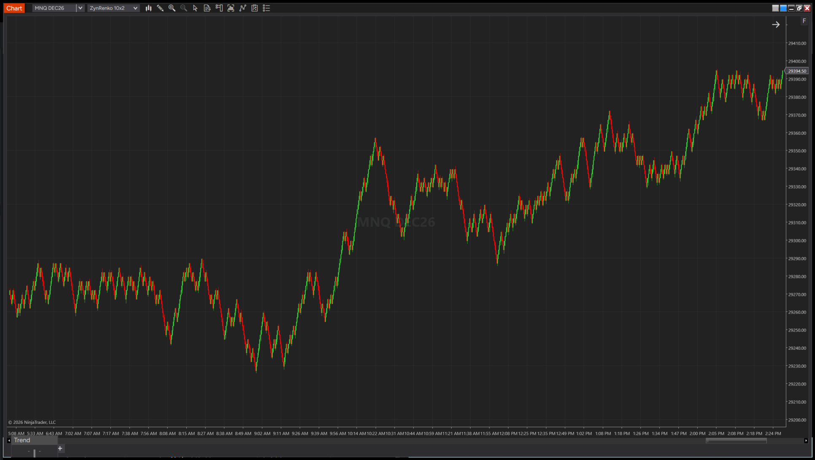Click the Chart title label

14,8
